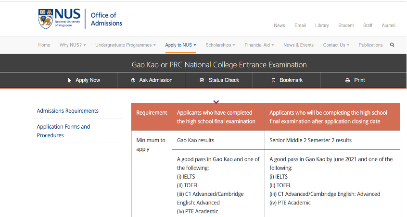This screenshot has width=407, height=217.
Task: Go to the Home menu item
Action: click(44, 45)
